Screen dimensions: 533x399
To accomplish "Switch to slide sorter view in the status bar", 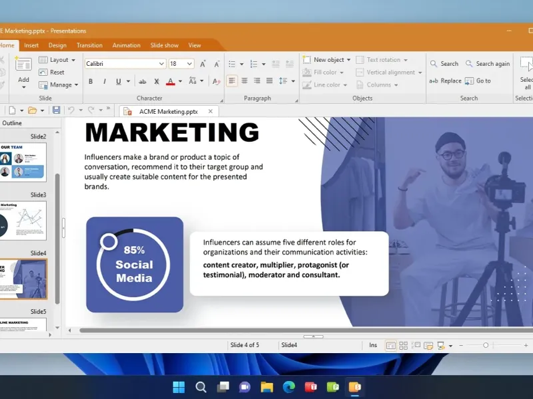I will pos(403,345).
